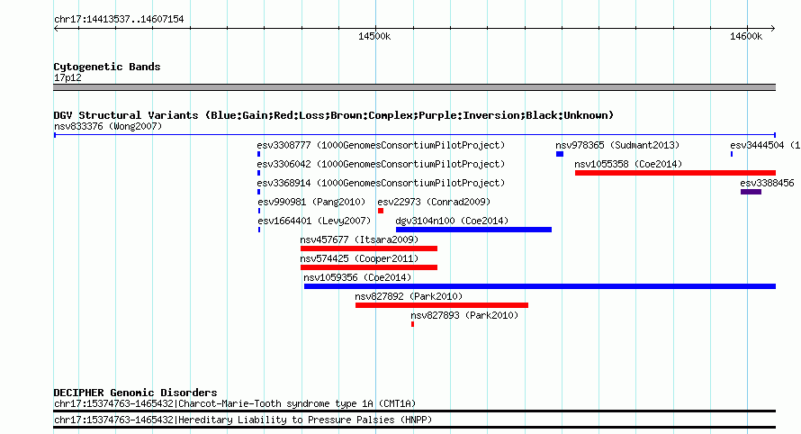Click the blue nsv978365 gain block
801x434 pixels.
[x=560, y=154]
